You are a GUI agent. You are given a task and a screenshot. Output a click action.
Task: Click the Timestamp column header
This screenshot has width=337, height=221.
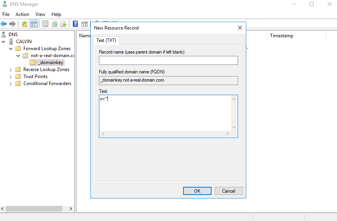point(296,36)
